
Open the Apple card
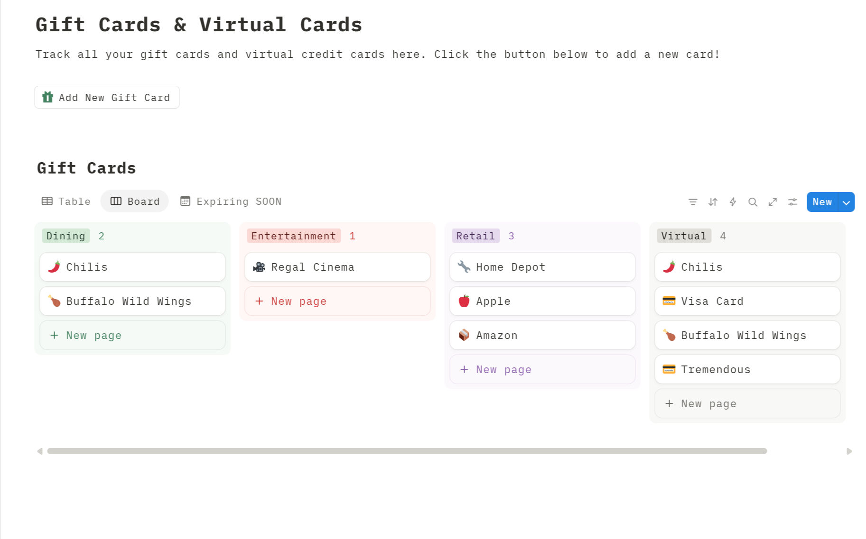click(x=542, y=301)
